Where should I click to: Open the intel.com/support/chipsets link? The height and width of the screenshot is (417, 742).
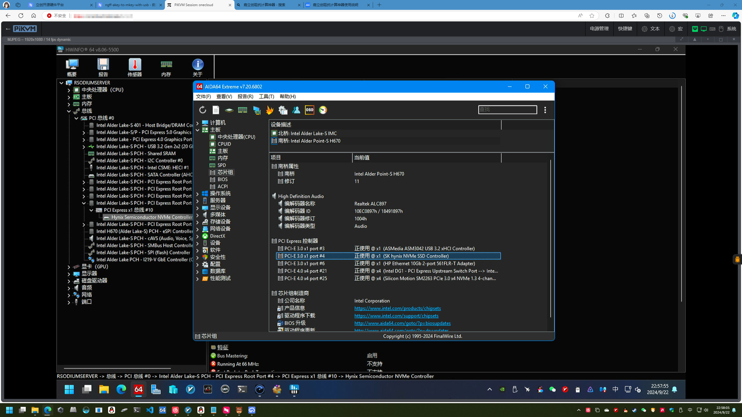pyautogui.click(x=396, y=316)
